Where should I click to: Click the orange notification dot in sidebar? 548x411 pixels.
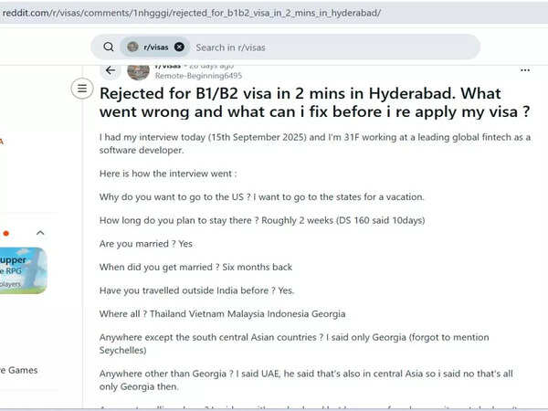pos(6,233)
